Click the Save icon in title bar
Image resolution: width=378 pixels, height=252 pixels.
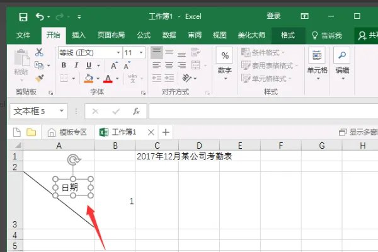(23, 17)
